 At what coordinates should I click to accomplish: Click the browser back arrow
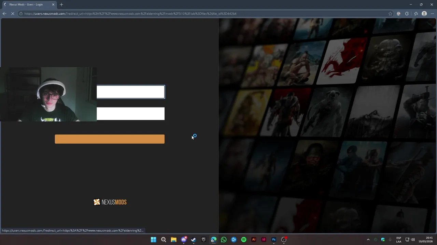4,14
